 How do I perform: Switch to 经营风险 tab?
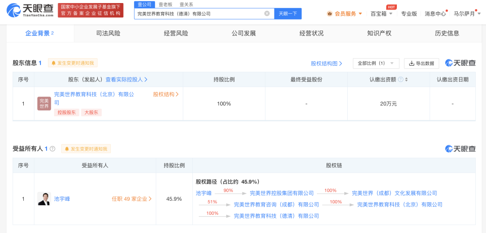pyautogui.click(x=176, y=33)
